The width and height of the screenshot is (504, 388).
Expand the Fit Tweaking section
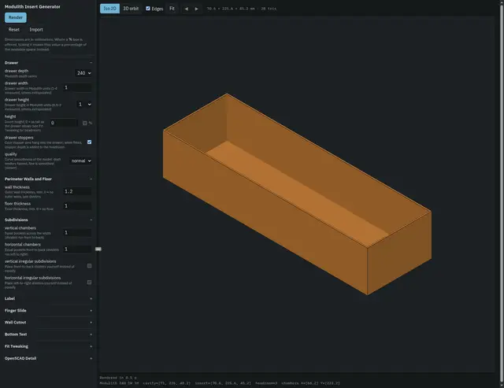tap(48, 346)
